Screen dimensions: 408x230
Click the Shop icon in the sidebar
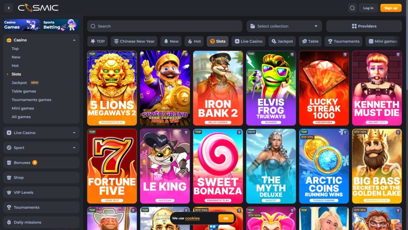coord(9,177)
